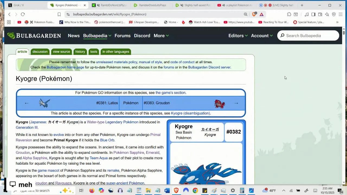Go to next Pokémon with right arrow
Viewport: 347px width, 195px height.
click(x=236, y=103)
